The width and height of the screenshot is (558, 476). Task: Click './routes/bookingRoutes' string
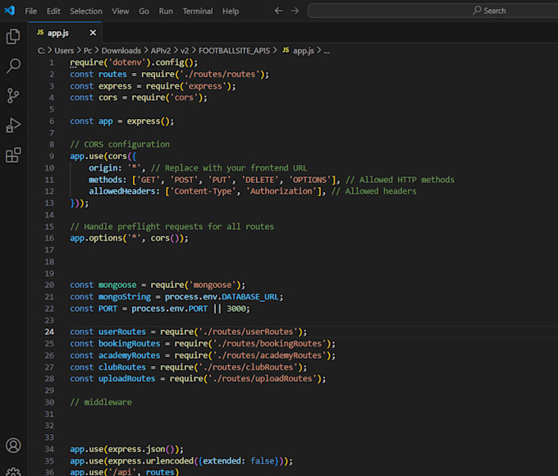pyautogui.click(x=269, y=344)
